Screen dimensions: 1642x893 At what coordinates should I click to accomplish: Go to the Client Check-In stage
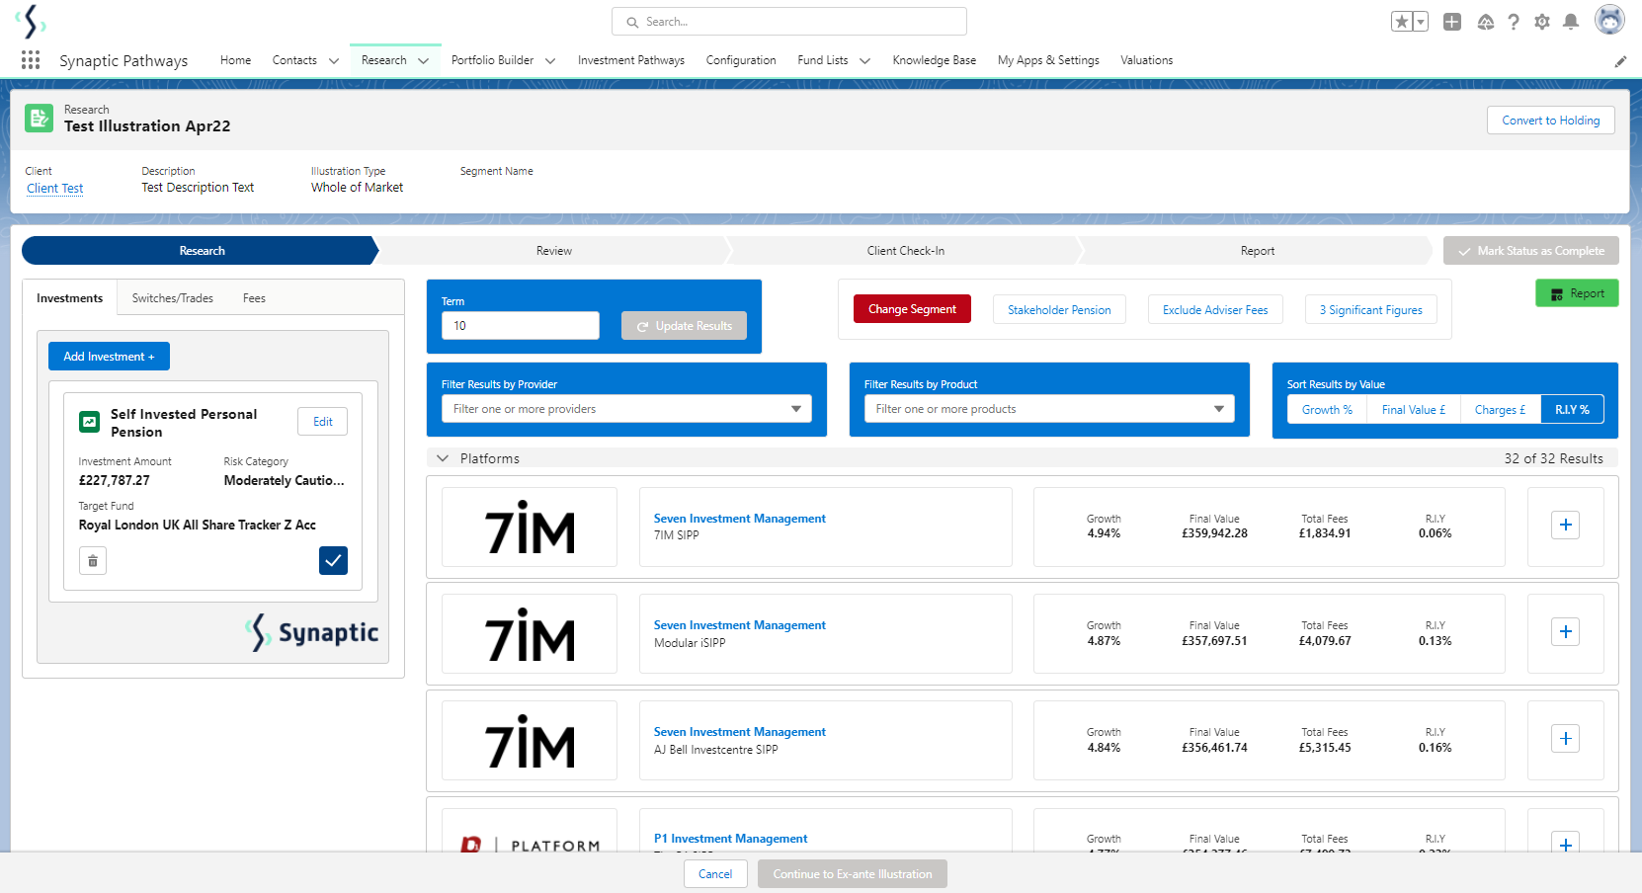pos(906,251)
